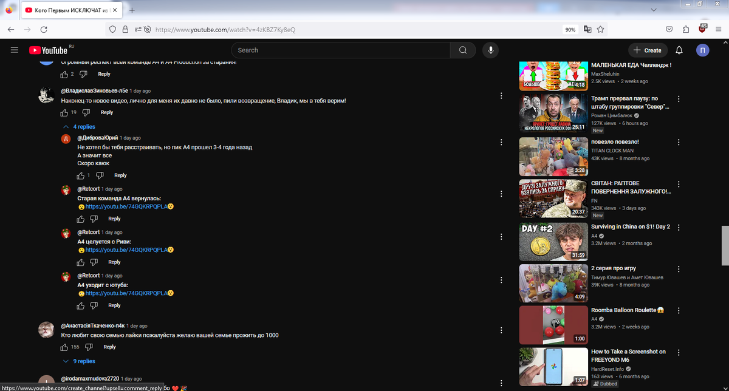Reply to @АнастасіяТкаченко-п4к comment
This screenshot has height=391, width=729.
tap(109, 347)
